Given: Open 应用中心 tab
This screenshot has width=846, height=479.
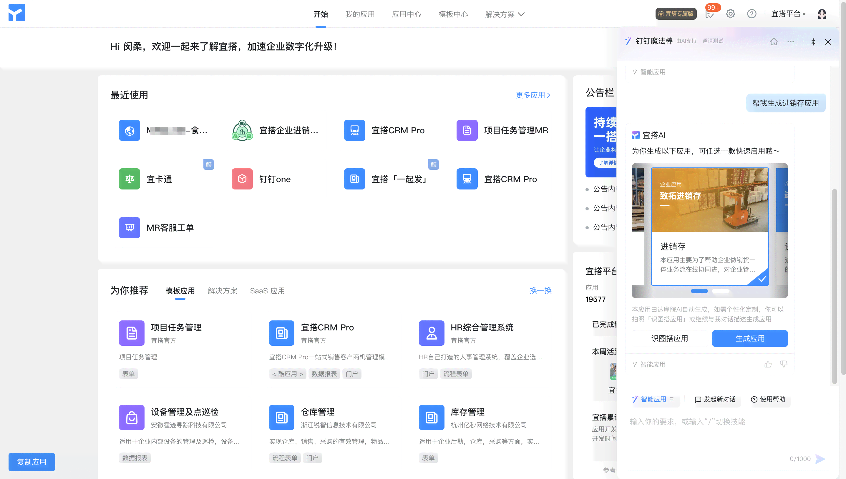Looking at the screenshot, I should (407, 14).
